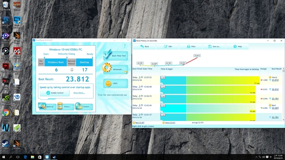This screenshot has width=285, height=160.
Task: Open the History hourglass button
Action: [x=65, y=107]
